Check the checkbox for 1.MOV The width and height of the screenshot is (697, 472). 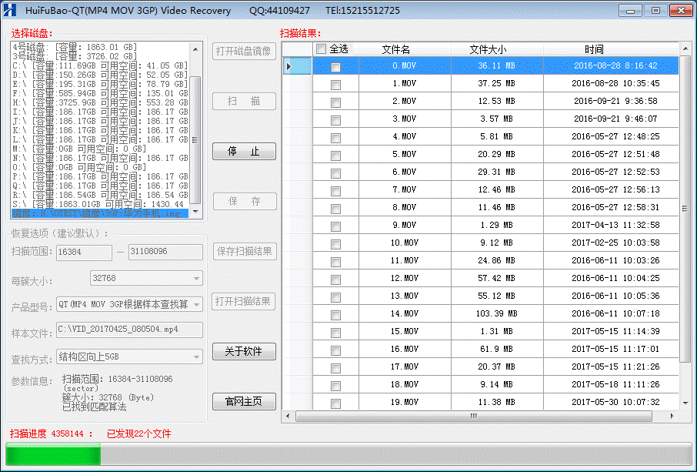[x=335, y=85]
